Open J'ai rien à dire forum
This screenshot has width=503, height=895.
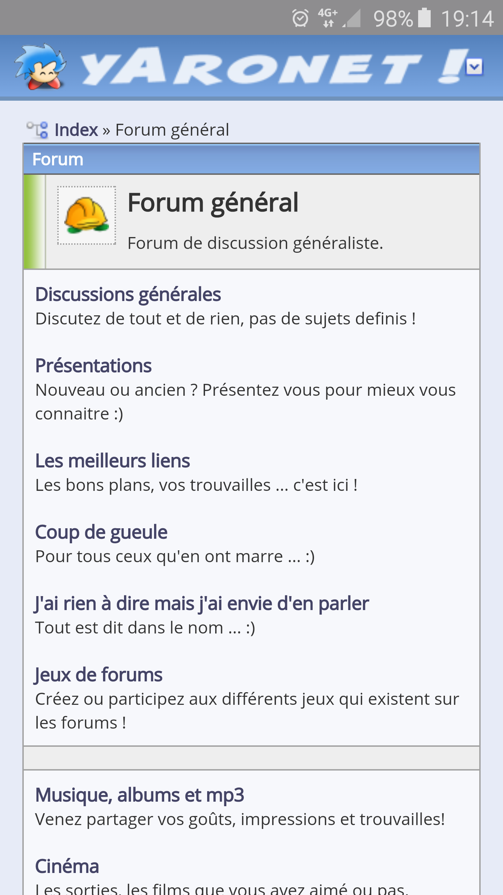(x=202, y=603)
